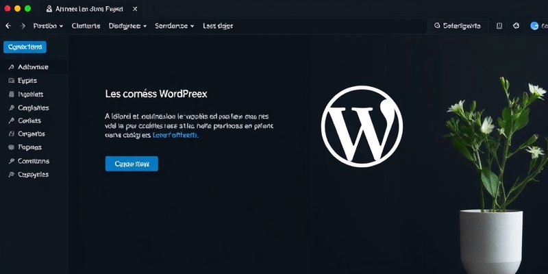The width and height of the screenshot is (548, 274).
Task: Click the WordPress logo
Action: [x=362, y=127]
